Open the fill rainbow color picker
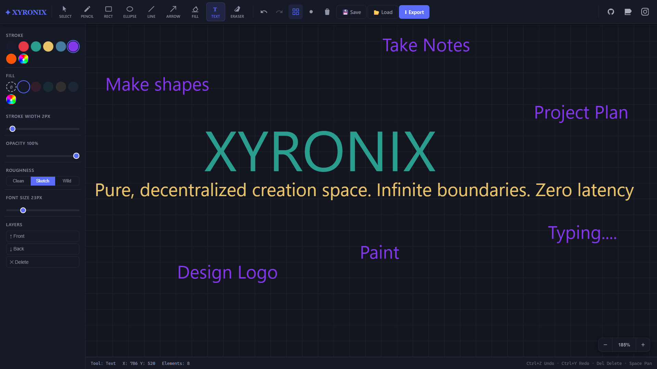The image size is (657, 369). click(x=11, y=99)
